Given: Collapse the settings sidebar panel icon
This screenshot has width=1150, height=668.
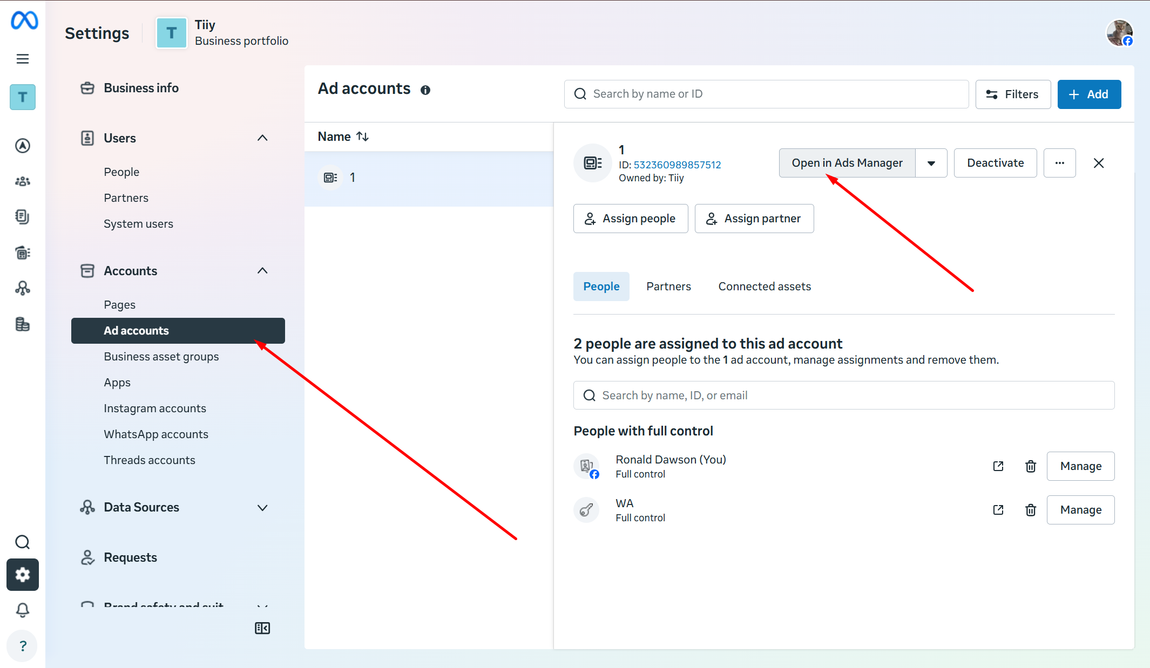Looking at the screenshot, I should tap(262, 628).
